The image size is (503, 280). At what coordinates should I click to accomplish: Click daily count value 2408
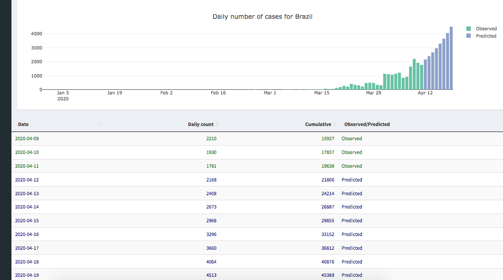[211, 193]
